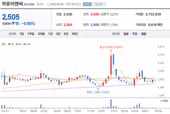The width and height of the screenshot is (170, 114).
Task: Click the 고가 value 2,650
Action: click(95, 14)
